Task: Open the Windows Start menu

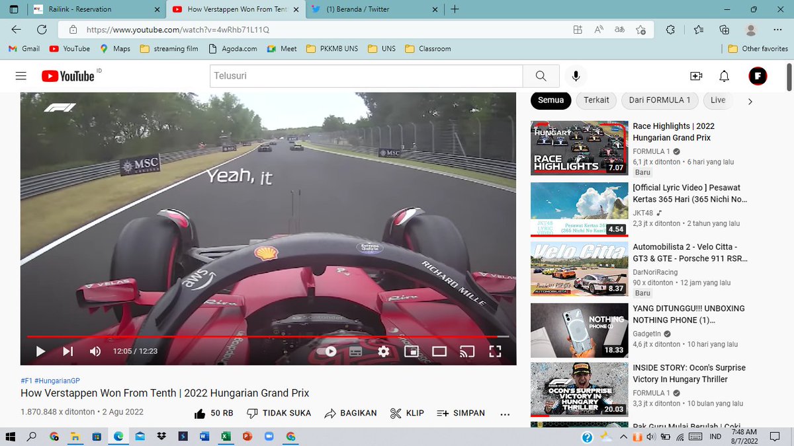Action: pos(10,436)
